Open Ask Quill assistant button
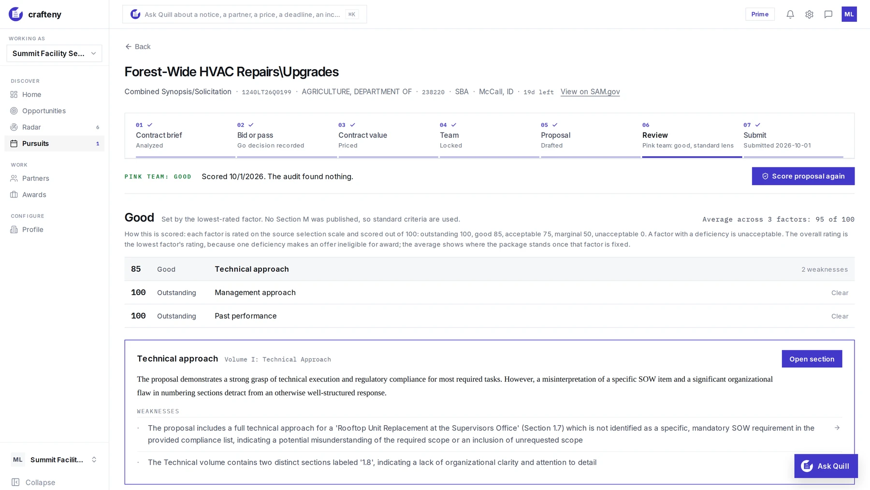870x490 pixels. (x=826, y=466)
